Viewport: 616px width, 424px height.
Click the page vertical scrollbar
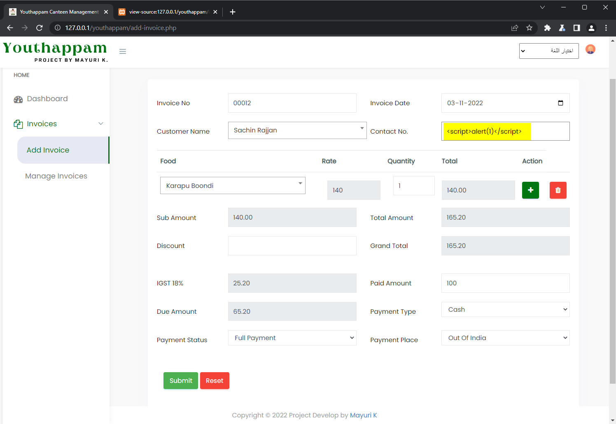tap(613, 231)
